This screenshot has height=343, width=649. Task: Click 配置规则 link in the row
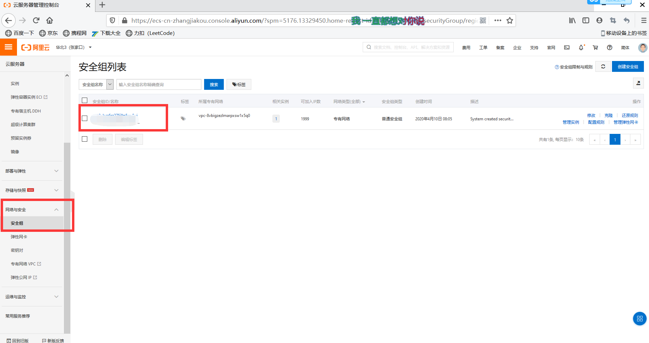(x=596, y=122)
